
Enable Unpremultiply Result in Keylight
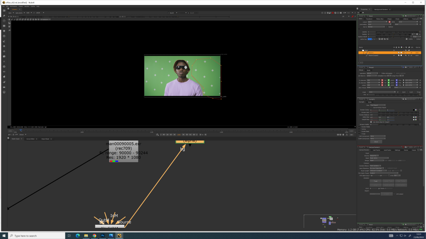371,107
